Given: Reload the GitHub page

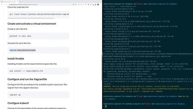Looking at the screenshot, I should pos(7,5).
